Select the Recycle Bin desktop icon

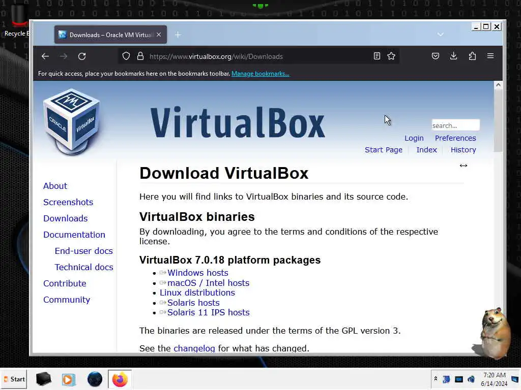(x=17, y=20)
